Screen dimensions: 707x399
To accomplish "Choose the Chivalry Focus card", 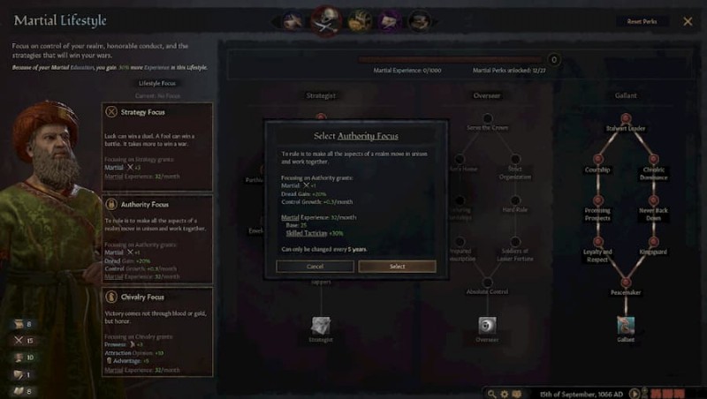I will click(x=157, y=332).
